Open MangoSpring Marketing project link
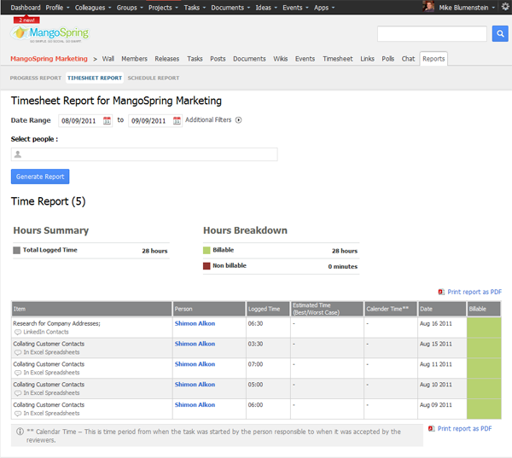 (x=49, y=59)
